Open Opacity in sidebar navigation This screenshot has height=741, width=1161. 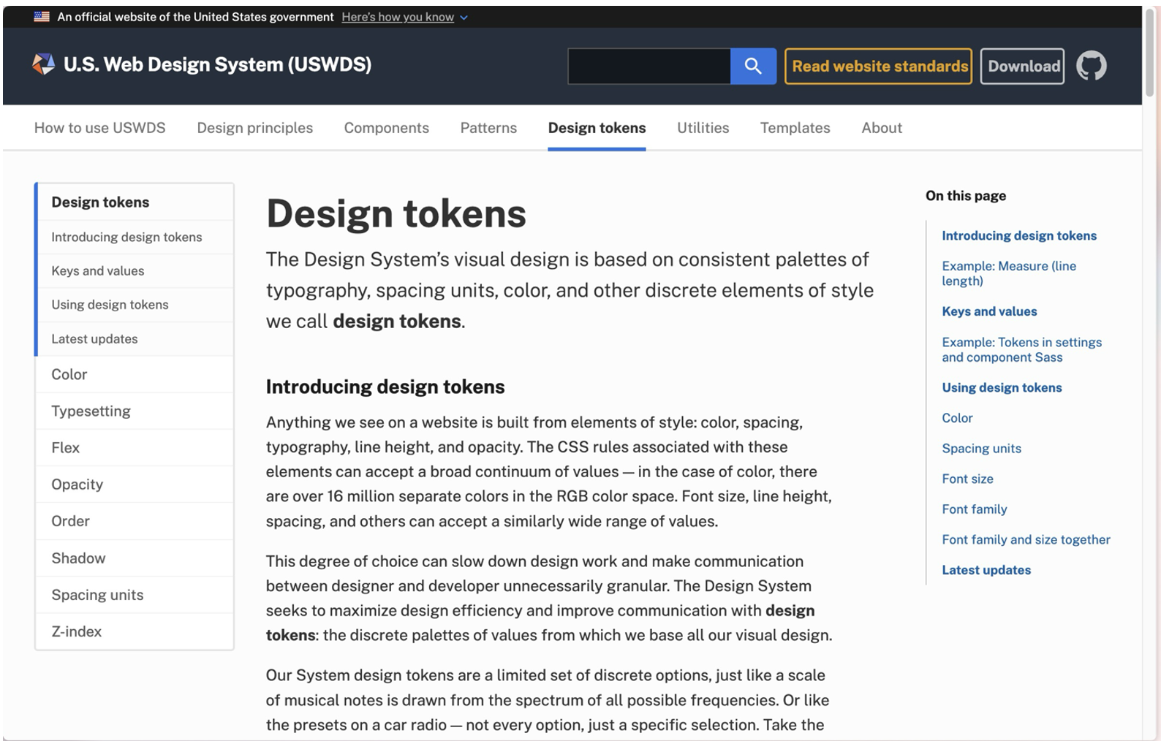click(x=135, y=484)
